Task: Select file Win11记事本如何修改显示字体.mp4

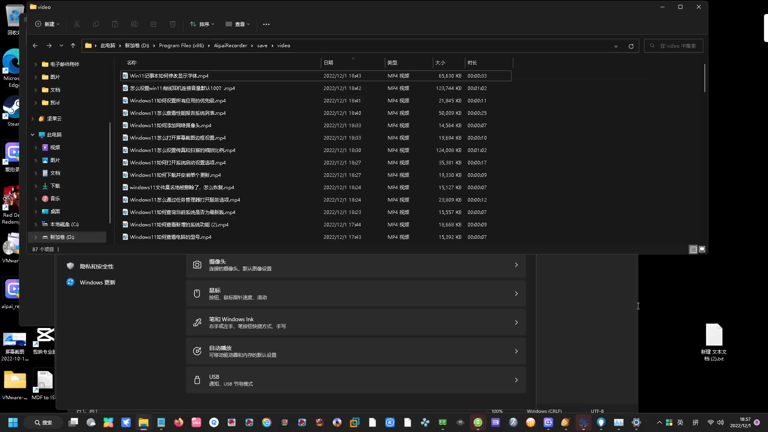Action: pos(316,76)
